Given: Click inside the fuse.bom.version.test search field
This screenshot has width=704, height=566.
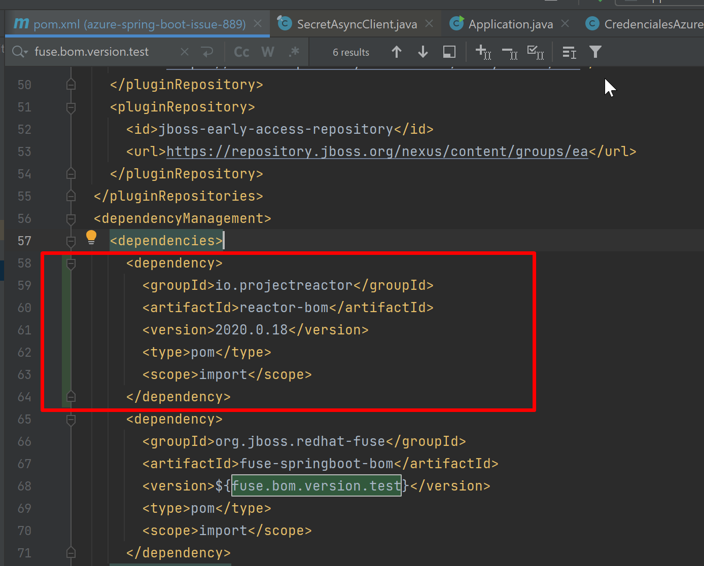Looking at the screenshot, I should tap(91, 51).
